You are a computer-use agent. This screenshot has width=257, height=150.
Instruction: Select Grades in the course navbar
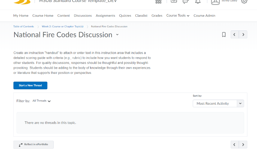[157, 15]
